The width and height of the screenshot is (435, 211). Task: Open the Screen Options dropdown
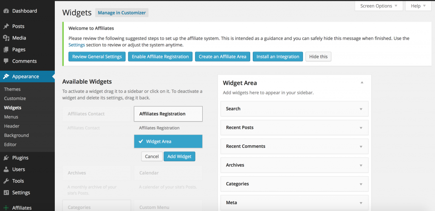point(379,6)
